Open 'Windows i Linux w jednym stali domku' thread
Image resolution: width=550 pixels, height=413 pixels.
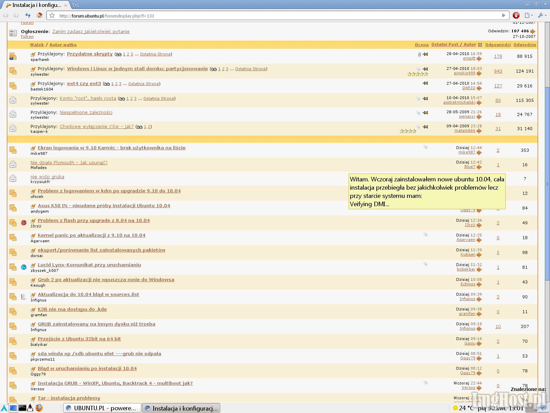(x=137, y=68)
